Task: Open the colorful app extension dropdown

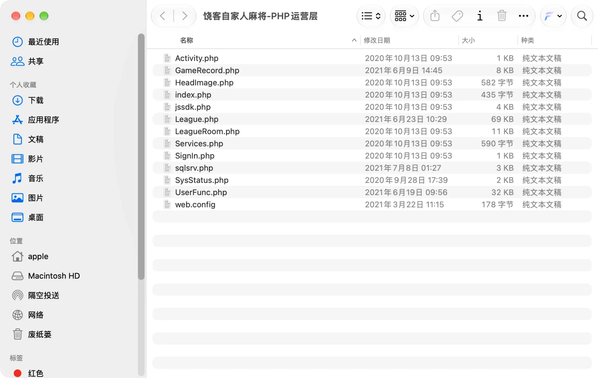Action: tap(553, 16)
